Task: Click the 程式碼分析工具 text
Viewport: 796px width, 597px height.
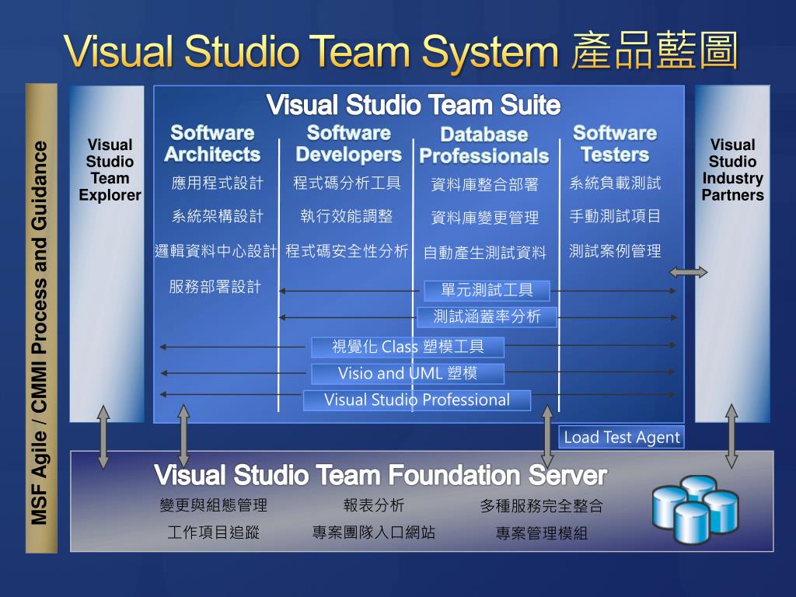Action: point(347,183)
